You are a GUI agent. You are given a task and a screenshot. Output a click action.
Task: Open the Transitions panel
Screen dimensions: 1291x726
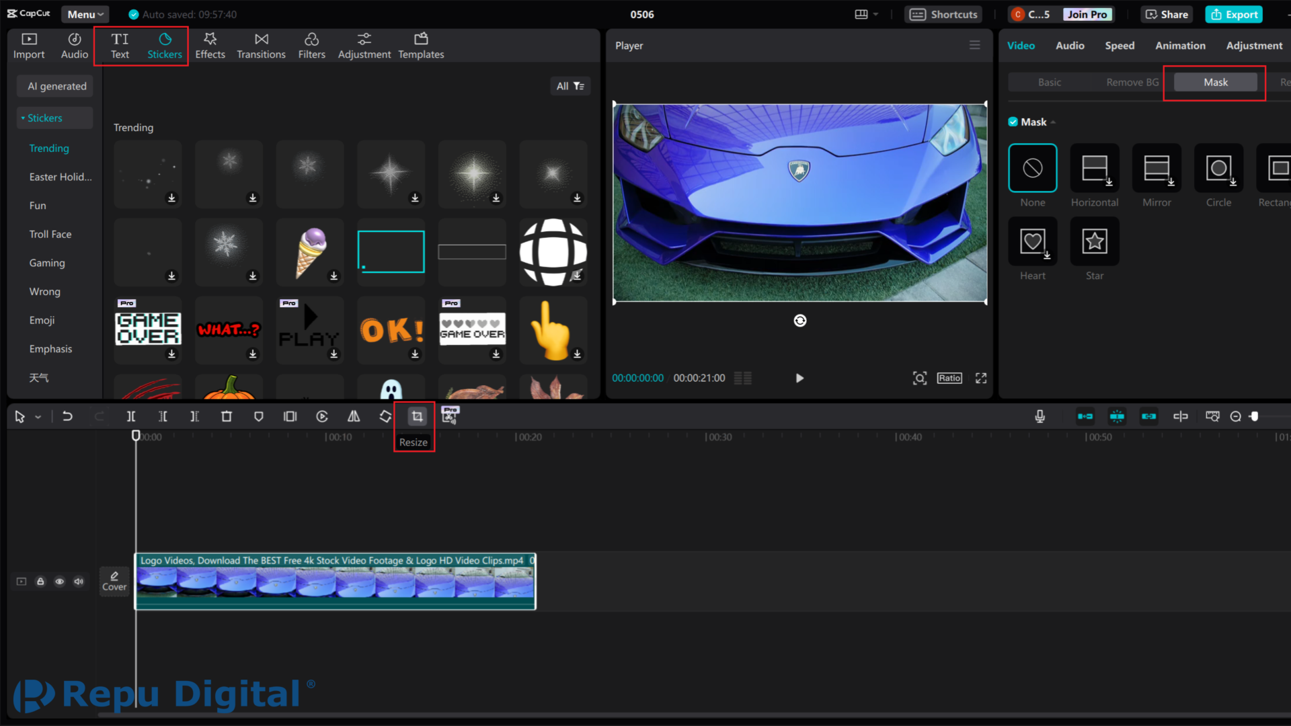261,46
